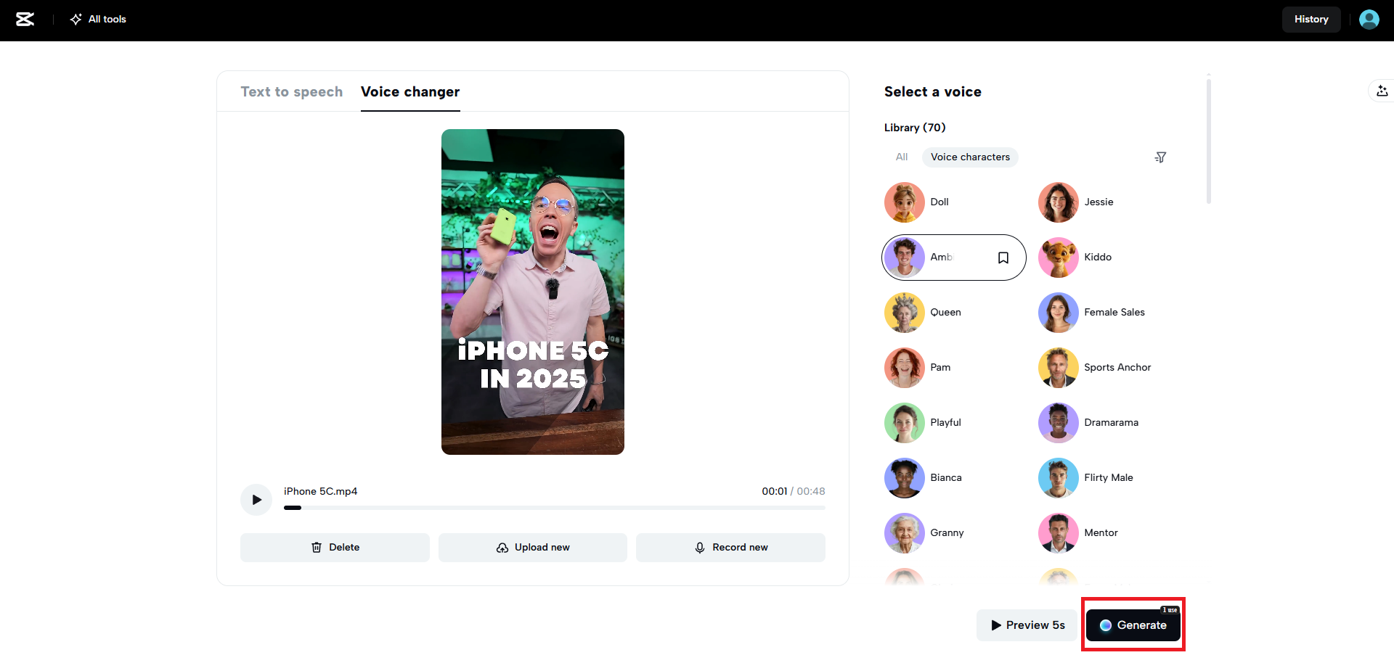Image resolution: width=1394 pixels, height=663 pixels.
Task: Select the Amb voice avatar
Action: click(x=905, y=258)
